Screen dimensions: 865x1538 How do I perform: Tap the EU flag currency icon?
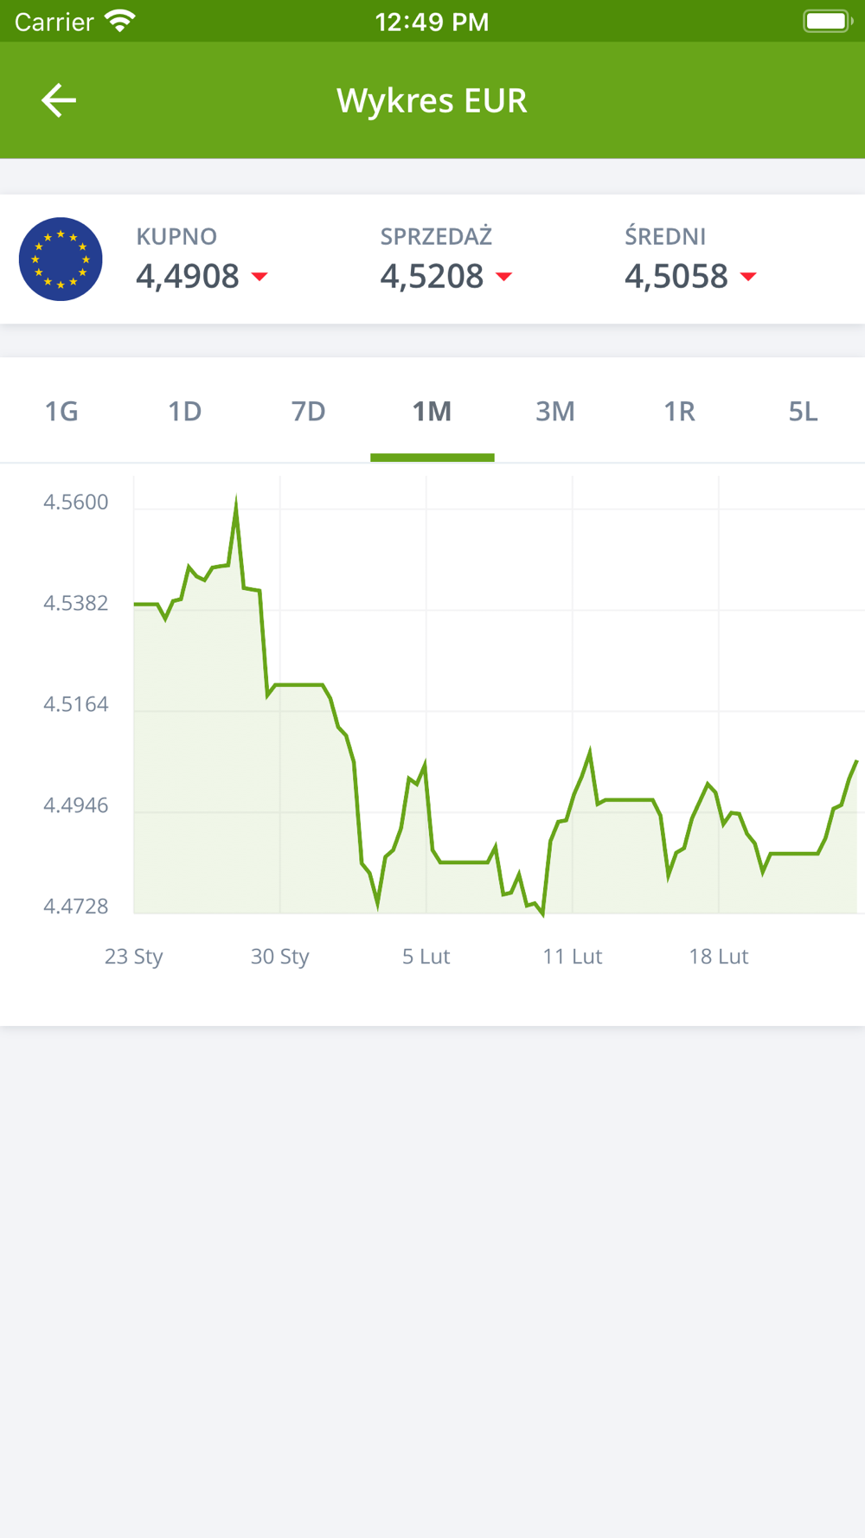point(61,260)
